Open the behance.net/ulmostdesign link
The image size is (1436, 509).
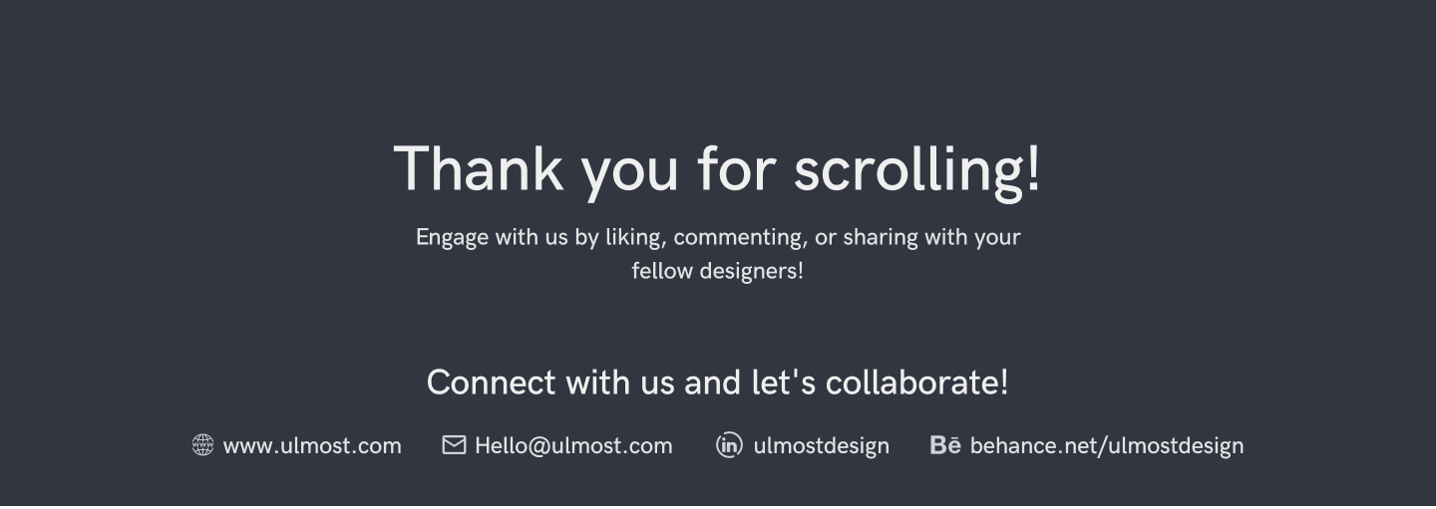pyautogui.click(x=1106, y=445)
